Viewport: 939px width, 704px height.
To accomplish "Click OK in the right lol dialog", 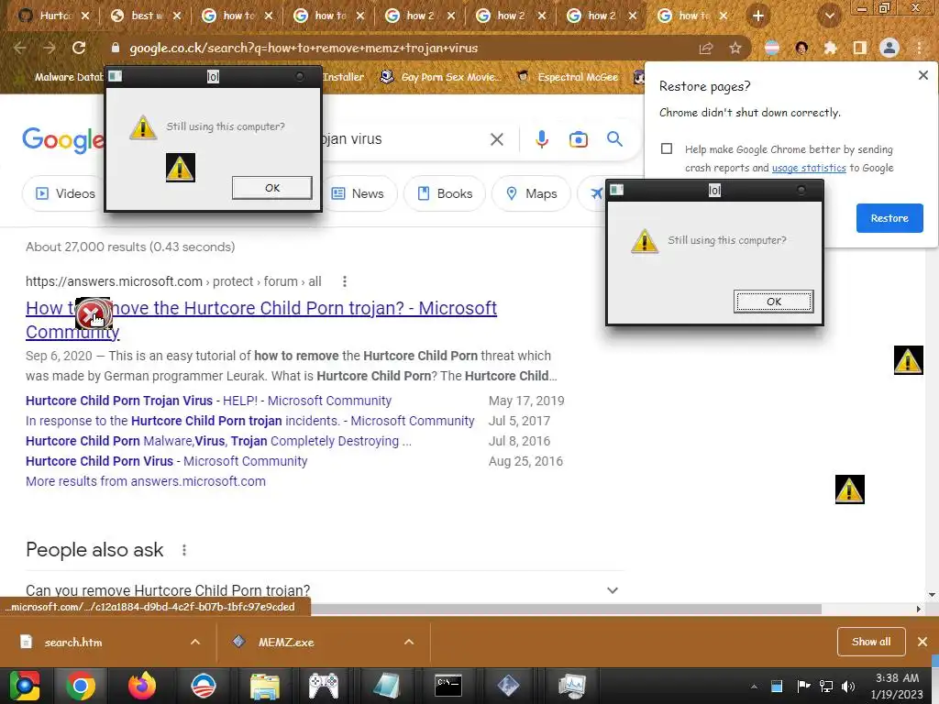I will pos(773,301).
